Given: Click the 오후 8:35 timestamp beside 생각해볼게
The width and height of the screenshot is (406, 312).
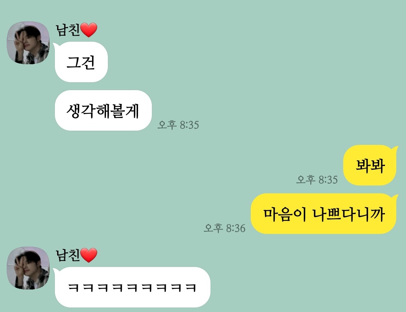Looking at the screenshot, I should pyautogui.click(x=178, y=125).
